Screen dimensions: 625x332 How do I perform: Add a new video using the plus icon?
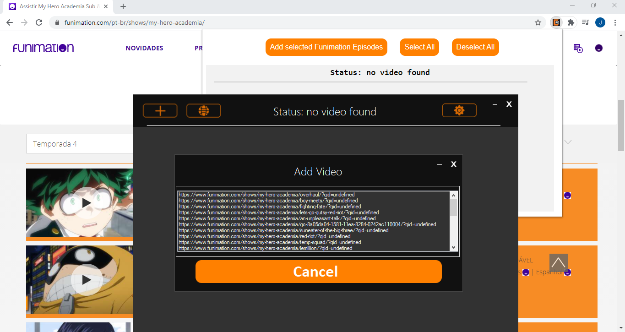[x=160, y=110]
